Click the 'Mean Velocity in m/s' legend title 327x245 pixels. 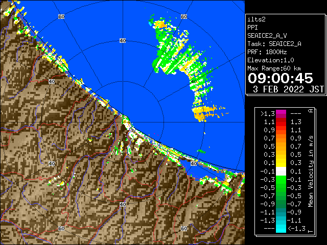tap(311, 171)
